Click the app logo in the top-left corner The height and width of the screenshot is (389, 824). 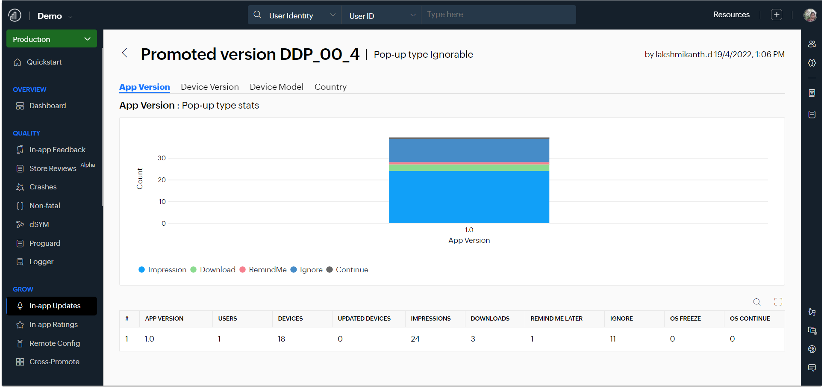pos(15,15)
